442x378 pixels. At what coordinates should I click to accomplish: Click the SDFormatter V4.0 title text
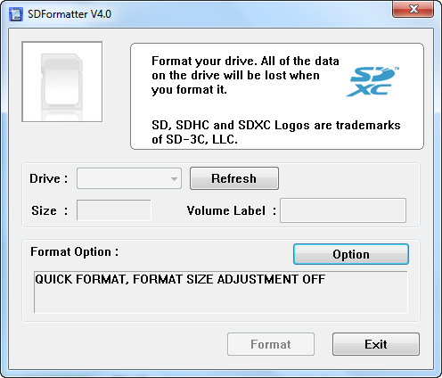tap(70, 14)
